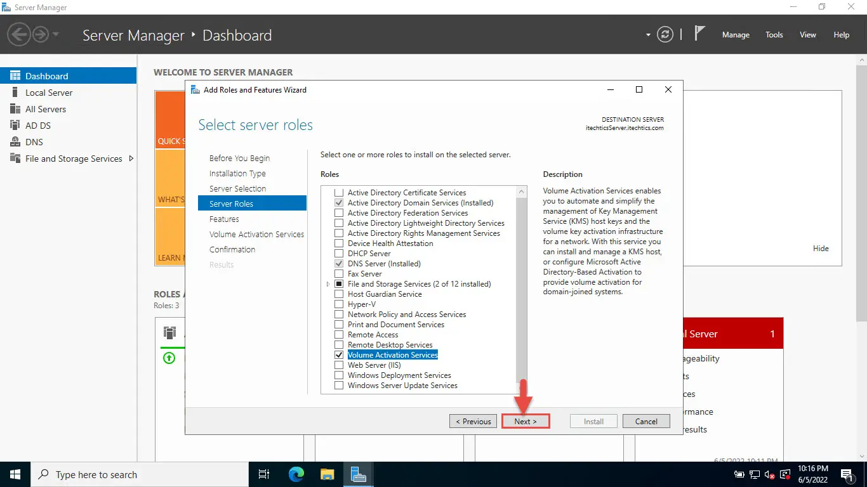
Task: Select the Local Server icon in the sidebar
Action: pos(15,93)
